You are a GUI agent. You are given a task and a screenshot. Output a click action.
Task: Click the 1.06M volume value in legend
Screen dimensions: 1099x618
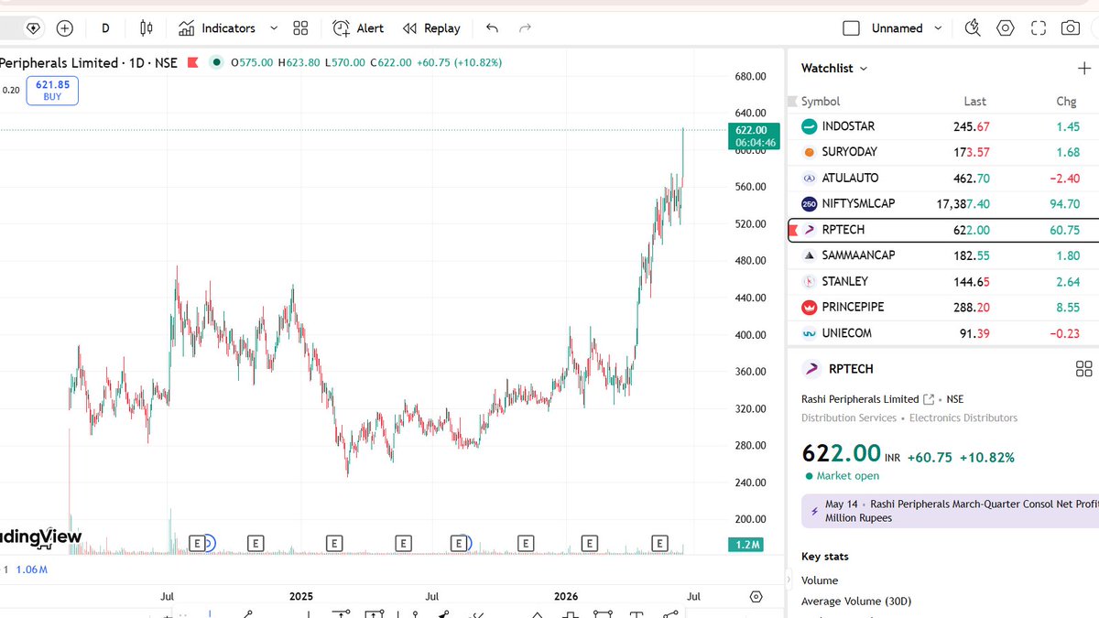[x=32, y=569]
